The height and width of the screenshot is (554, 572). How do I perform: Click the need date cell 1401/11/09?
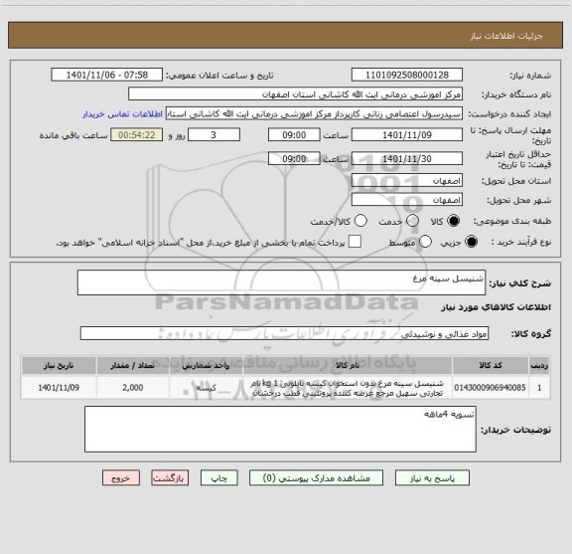pos(59,387)
